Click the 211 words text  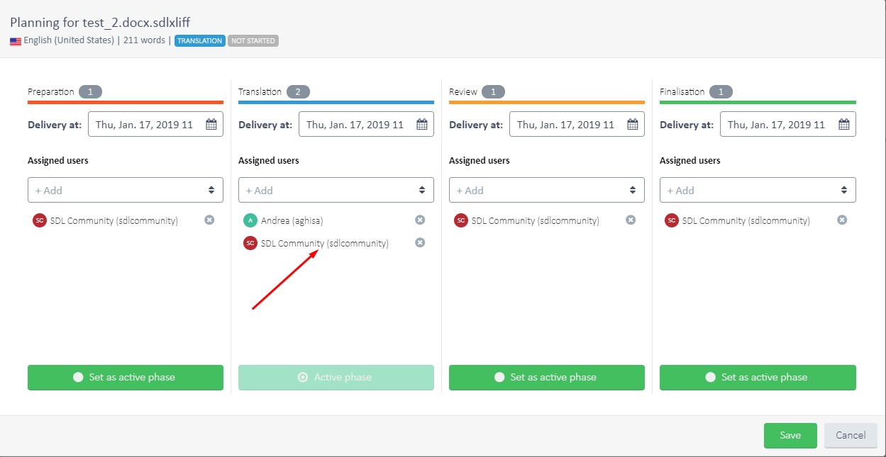point(144,40)
